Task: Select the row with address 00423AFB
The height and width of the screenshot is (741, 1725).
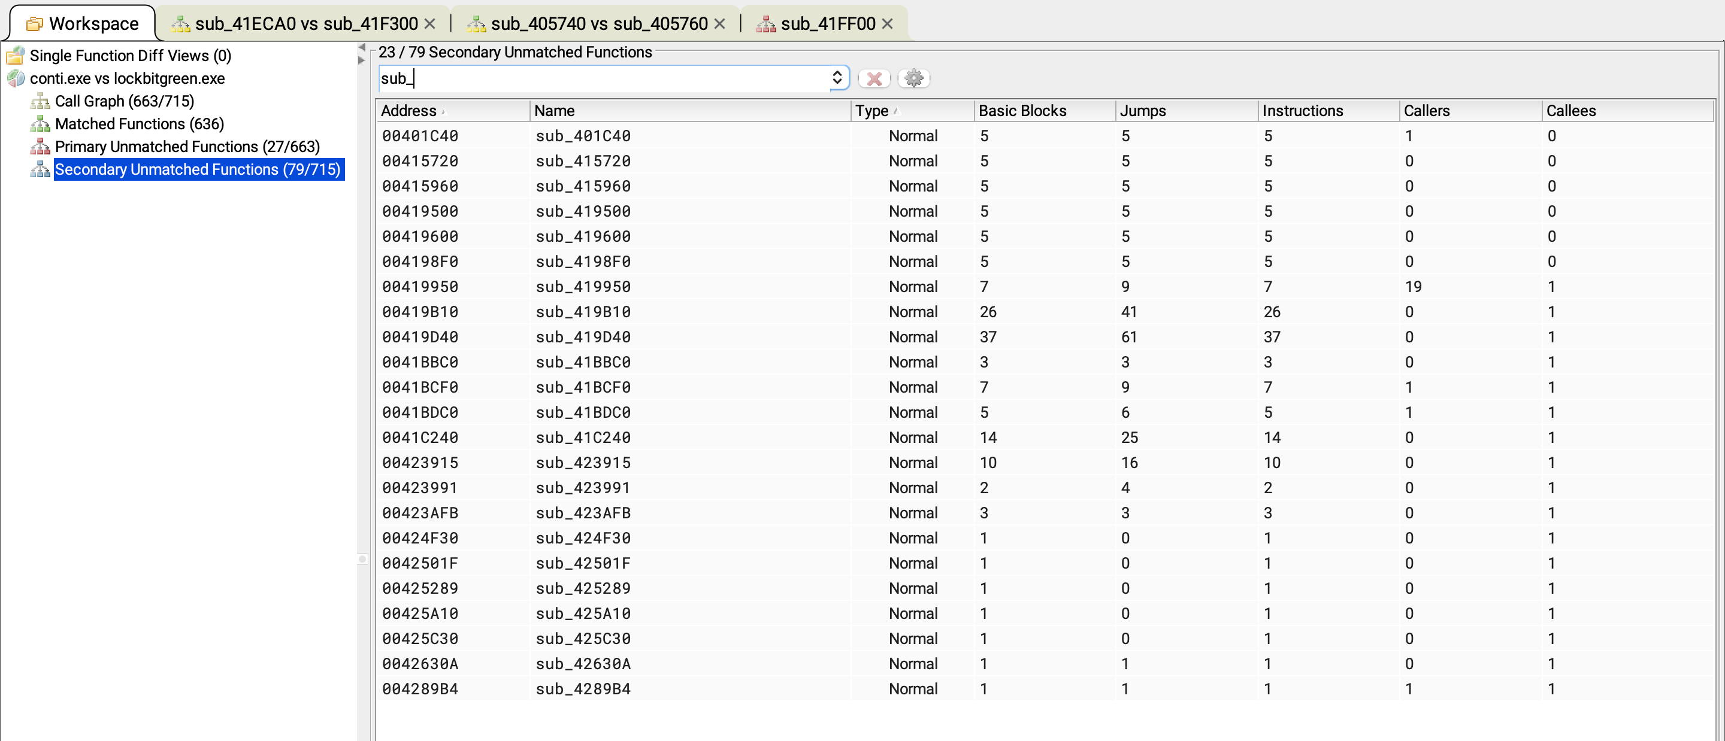Action: pyautogui.click(x=1045, y=513)
